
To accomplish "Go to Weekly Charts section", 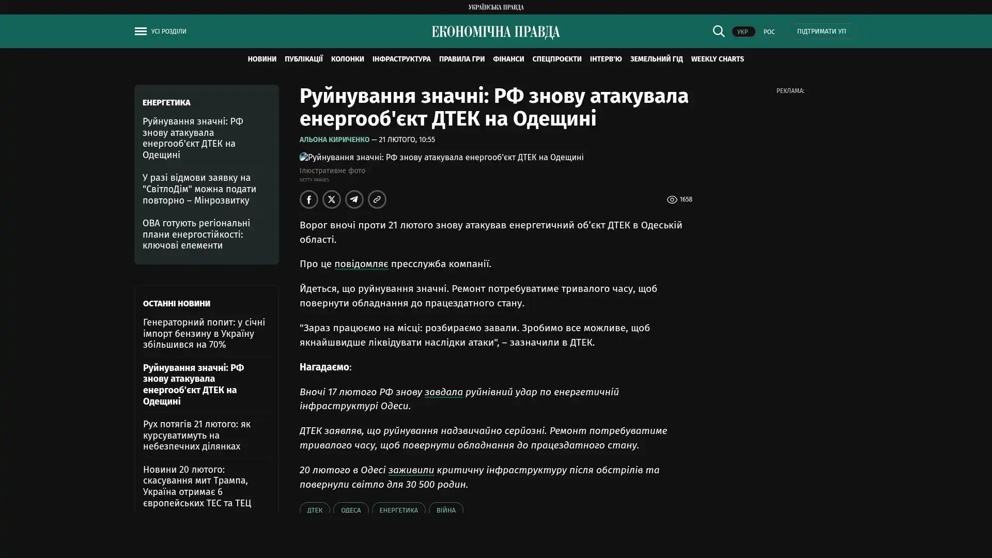I will click(717, 59).
